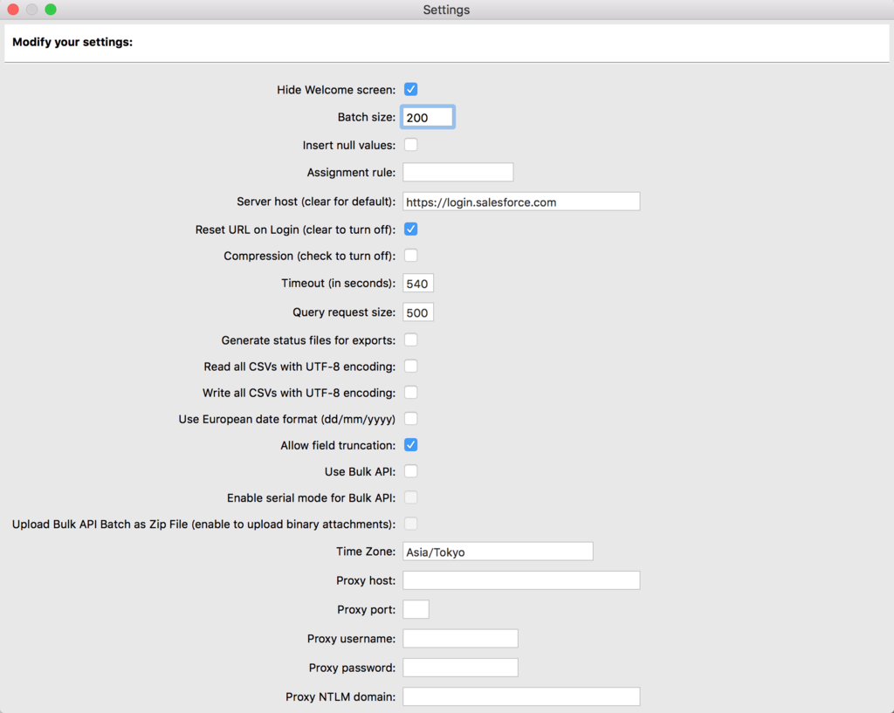This screenshot has height=713, width=894.
Task: Click the Proxy port field
Action: tap(416, 609)
